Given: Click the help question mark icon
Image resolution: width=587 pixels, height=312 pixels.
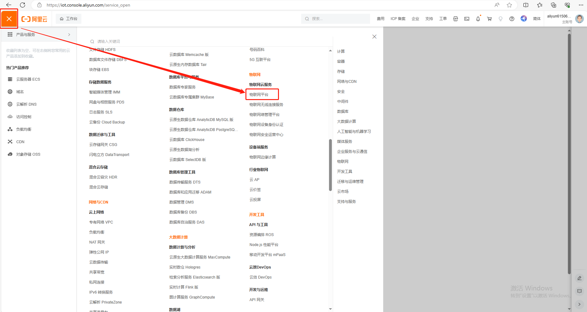Looking at the screenshot, I should 512,19.
